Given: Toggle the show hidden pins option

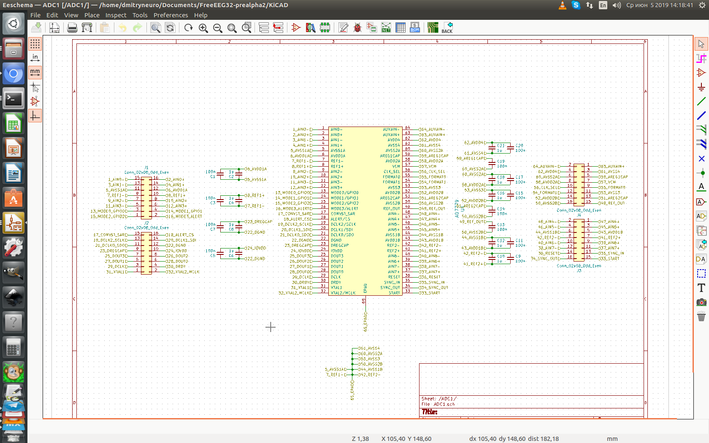Looking at the screenshot, I should coord(35,101).
